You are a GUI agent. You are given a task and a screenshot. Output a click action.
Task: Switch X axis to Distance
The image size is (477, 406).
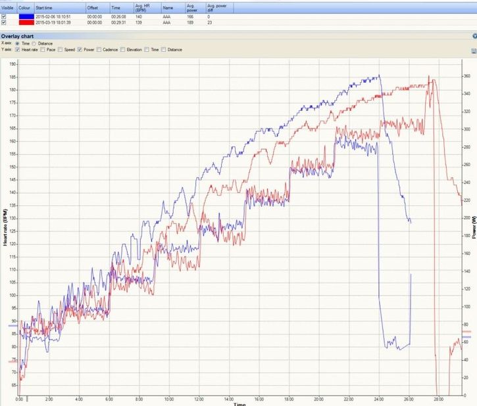[34, 43]
